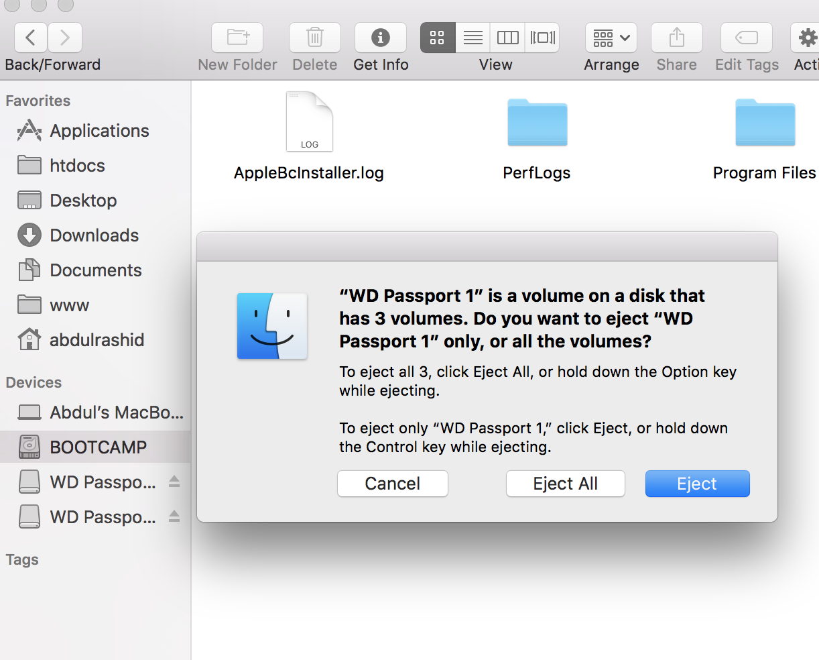This screenshot has height=660, width=819.
Task: Open Applications in the sidebar
Action: tap(95, 131)
